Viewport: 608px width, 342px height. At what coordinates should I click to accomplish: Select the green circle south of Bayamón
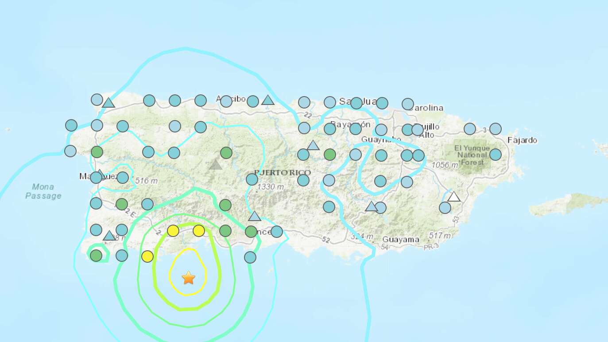pos(330,155)
